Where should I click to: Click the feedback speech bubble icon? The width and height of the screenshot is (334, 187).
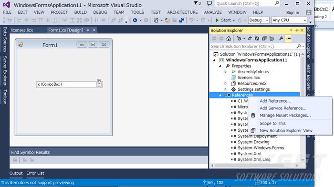tap(209, 3)
